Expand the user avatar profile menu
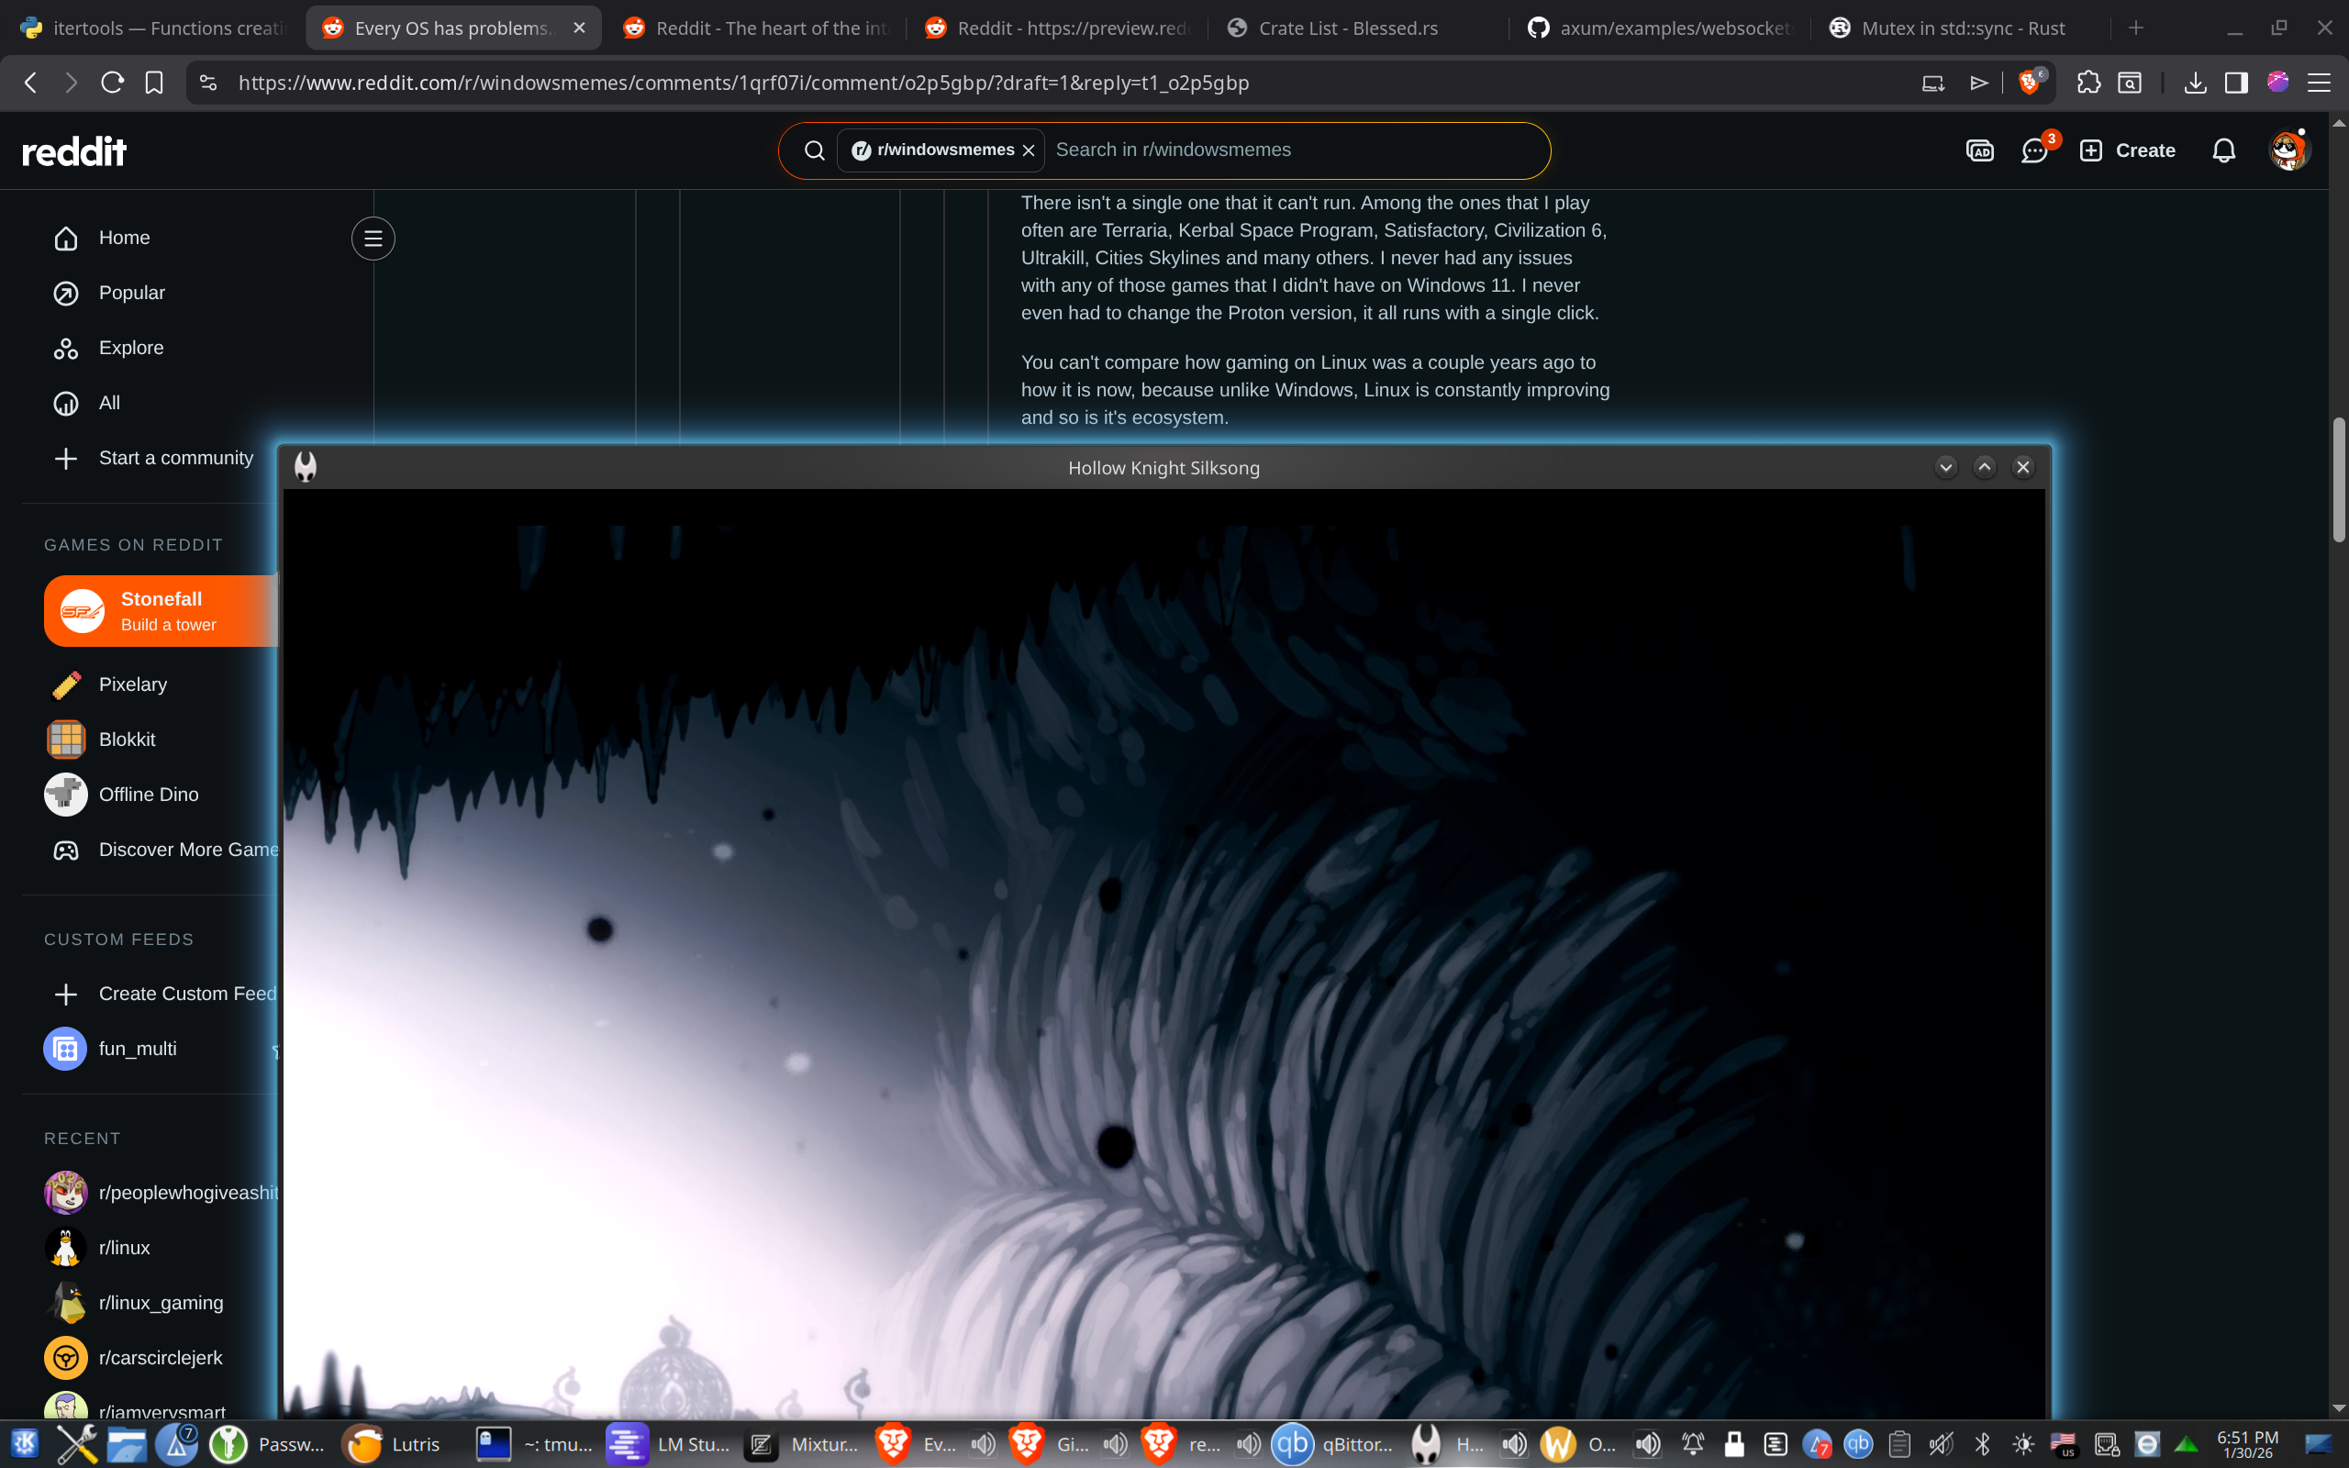 2288,150
